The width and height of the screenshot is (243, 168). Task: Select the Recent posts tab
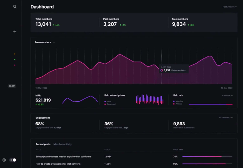(43, 144)
